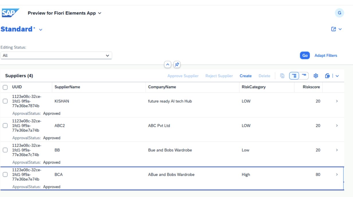Click the High risk category cell

coord(246,174)
